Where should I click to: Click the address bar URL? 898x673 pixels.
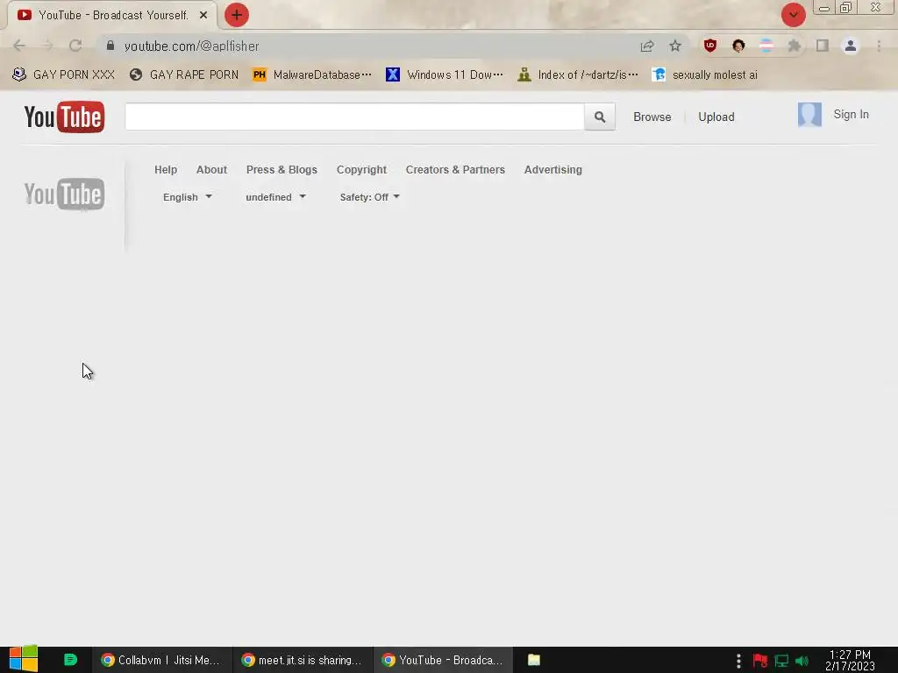point(192,46)
